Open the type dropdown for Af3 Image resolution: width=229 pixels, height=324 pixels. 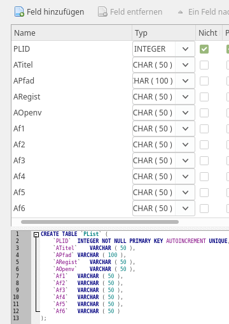(185, 161)
